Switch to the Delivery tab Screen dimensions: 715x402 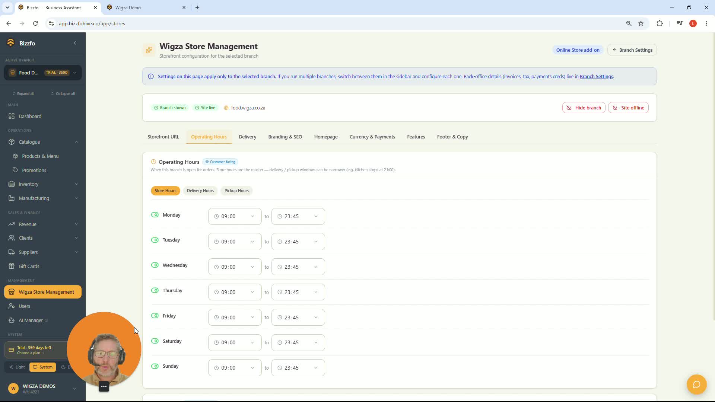[247, 137]
